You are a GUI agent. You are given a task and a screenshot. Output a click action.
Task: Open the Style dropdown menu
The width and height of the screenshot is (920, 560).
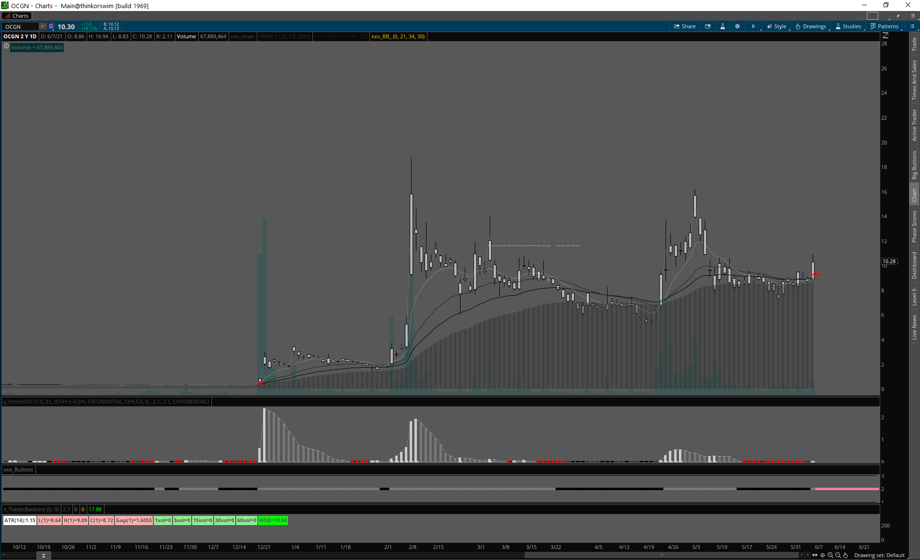[777, 26]
